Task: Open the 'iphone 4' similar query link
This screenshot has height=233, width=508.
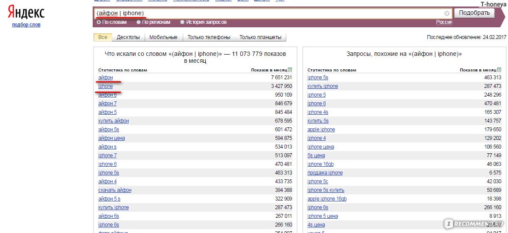Action: point(317,139)
